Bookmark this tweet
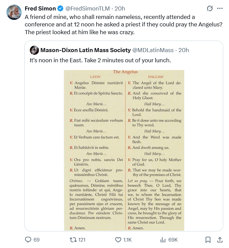Image resolution: width=229 pixels, height=248 pixels. coord(208,240)
